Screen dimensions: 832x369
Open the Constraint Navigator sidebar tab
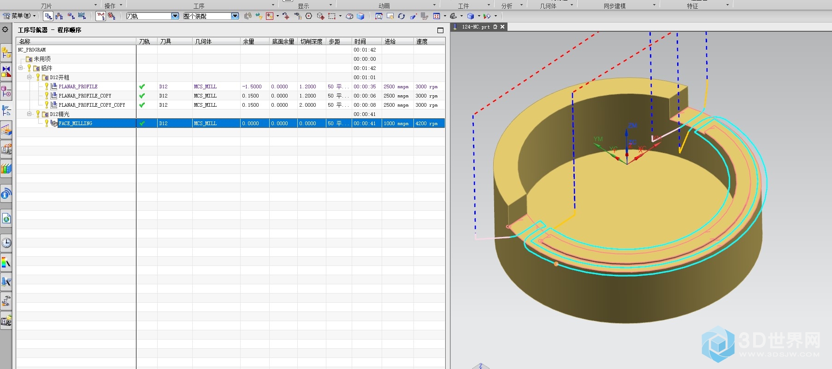(6, 72)
